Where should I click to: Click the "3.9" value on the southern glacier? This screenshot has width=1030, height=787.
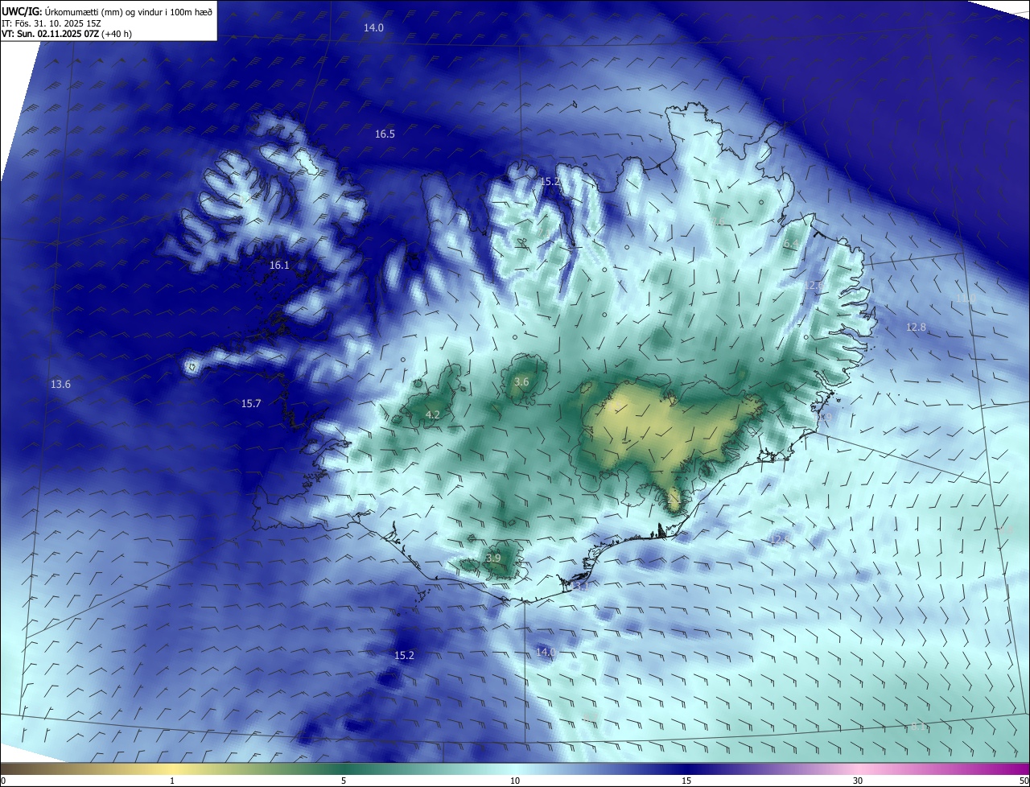coord(493,558)
